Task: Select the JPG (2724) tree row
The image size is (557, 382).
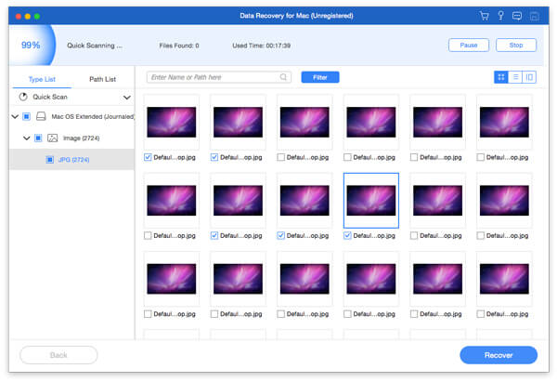Action: pos(71,160)
